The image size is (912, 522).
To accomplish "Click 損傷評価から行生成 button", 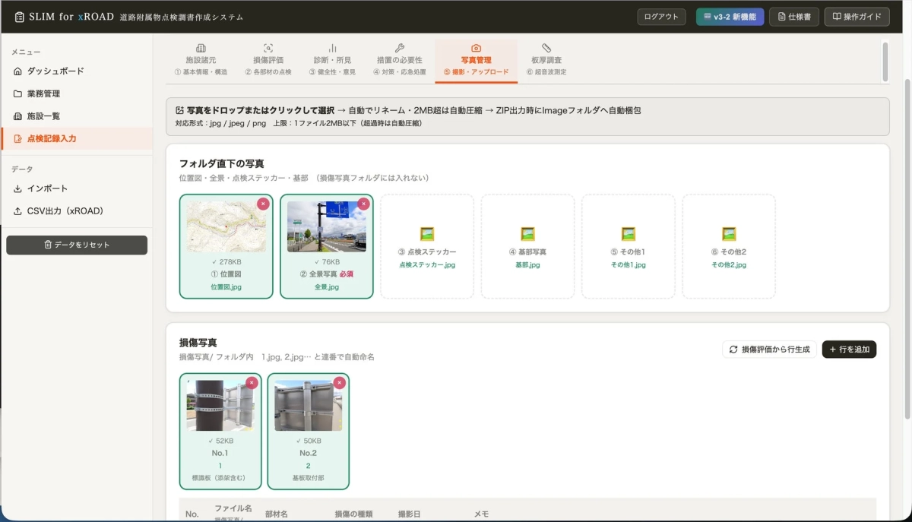I will pos(769,350).
